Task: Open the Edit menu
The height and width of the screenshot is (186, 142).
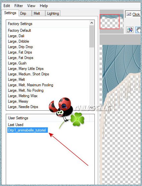Action: 7,6
